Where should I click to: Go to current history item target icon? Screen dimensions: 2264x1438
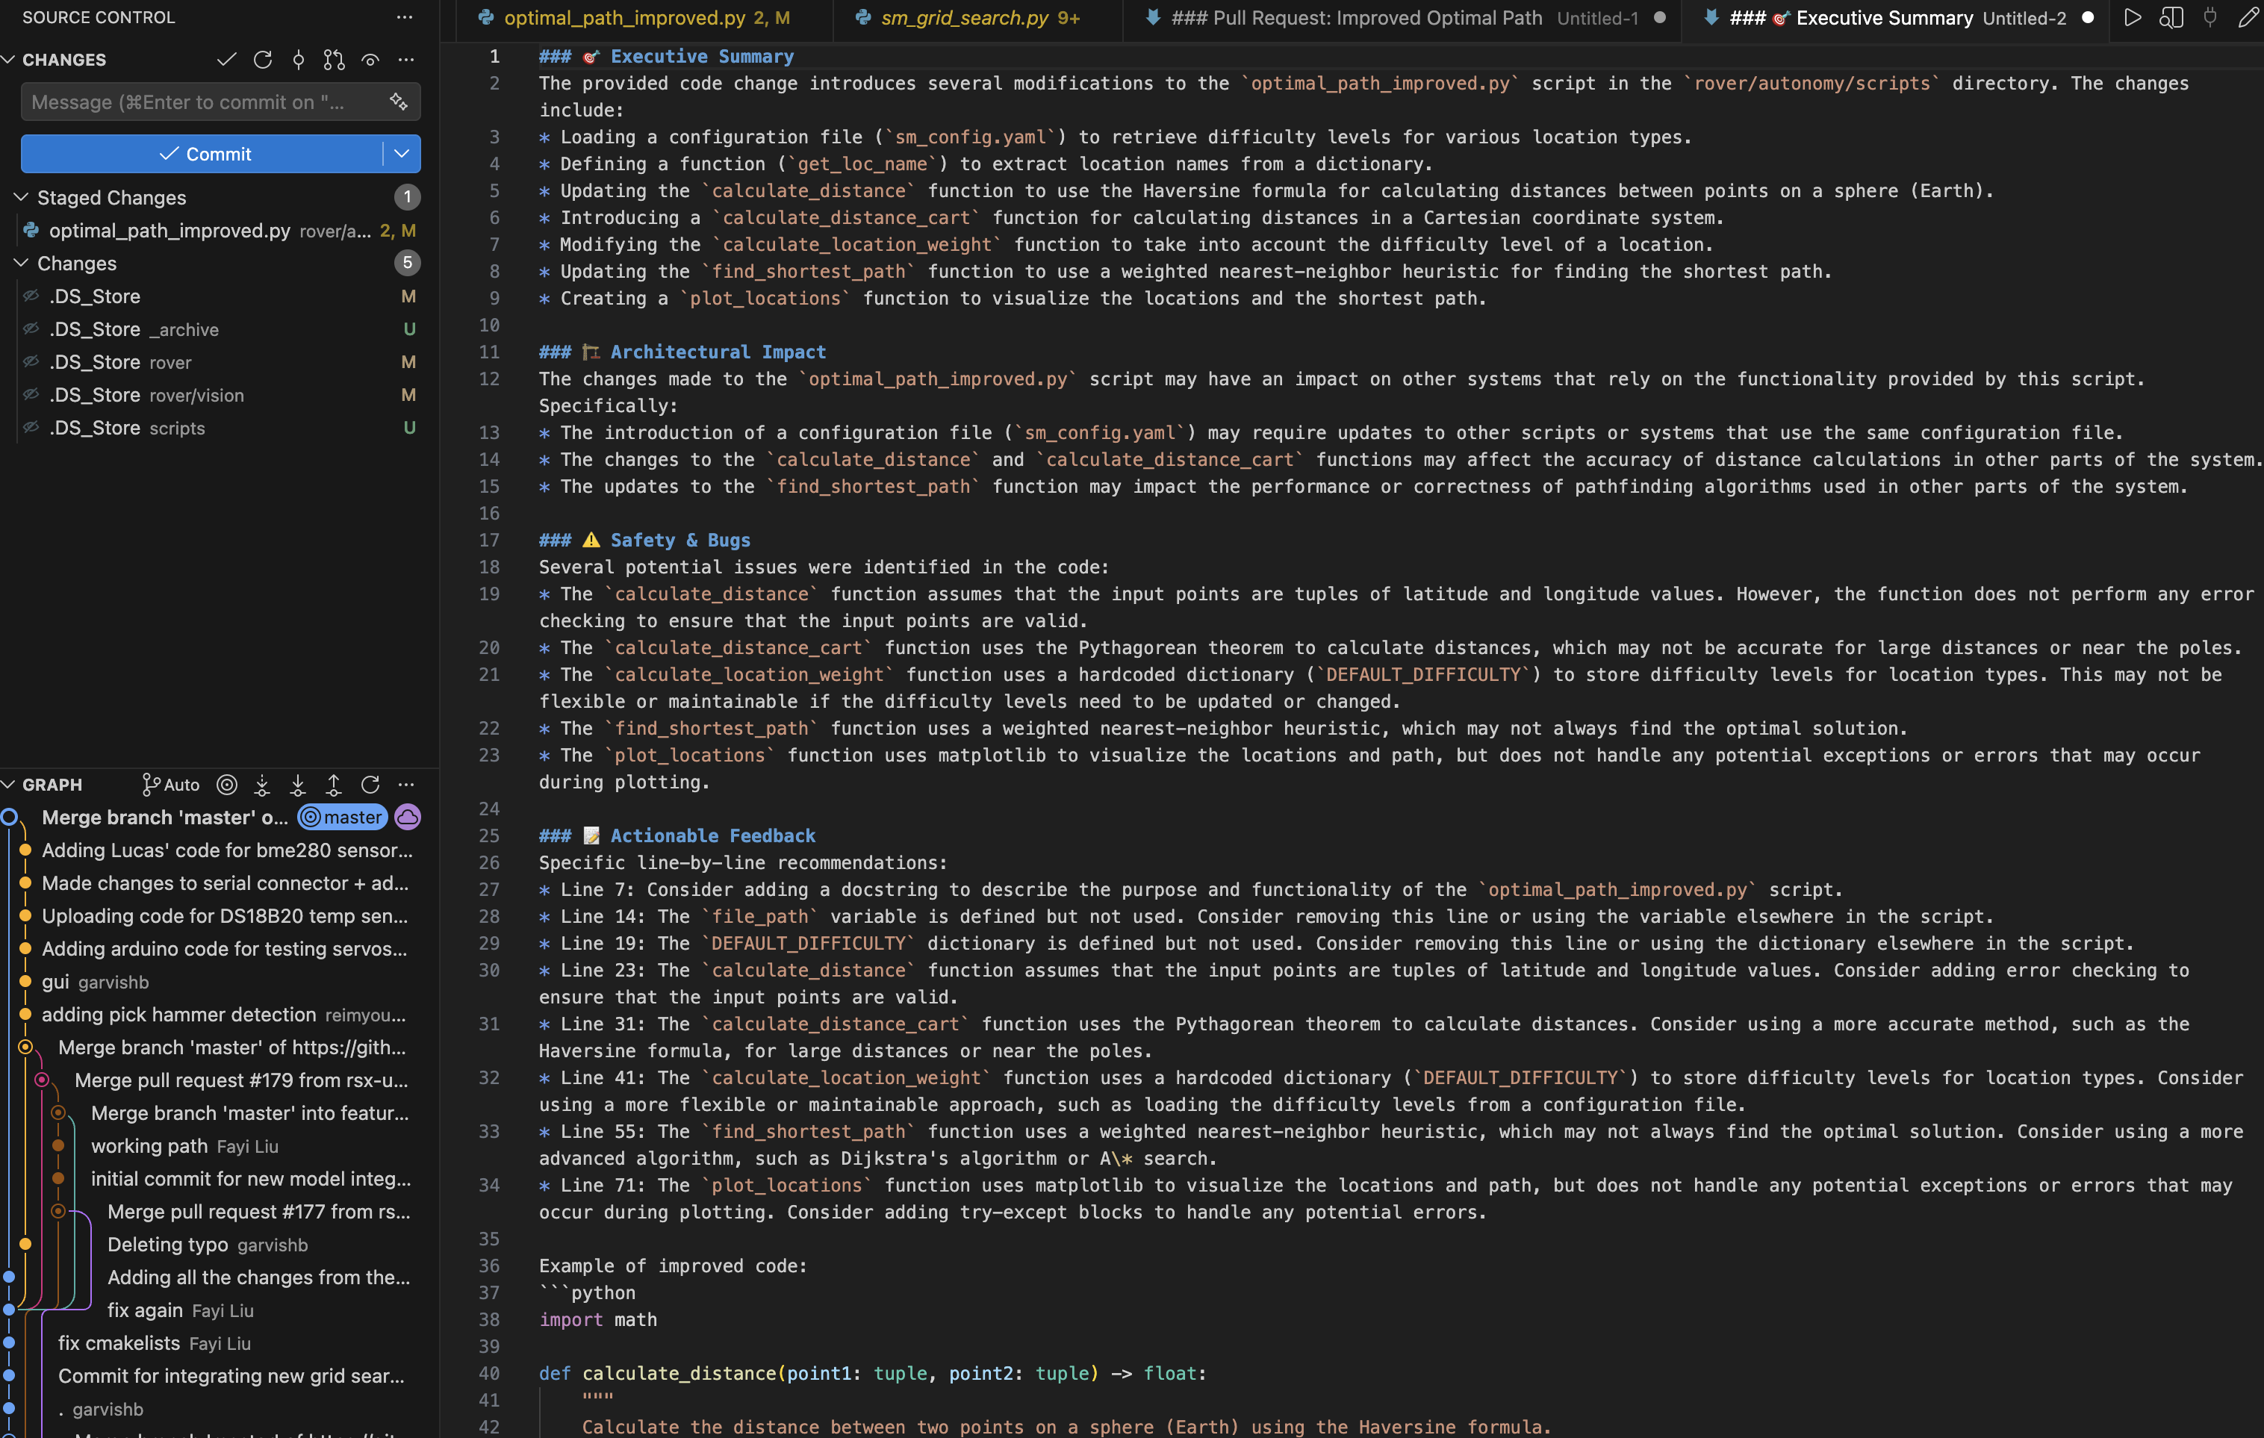226,785
